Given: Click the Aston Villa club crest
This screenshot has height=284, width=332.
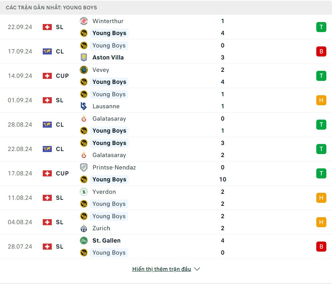Looking at the screenshot, I should point(84,57).
